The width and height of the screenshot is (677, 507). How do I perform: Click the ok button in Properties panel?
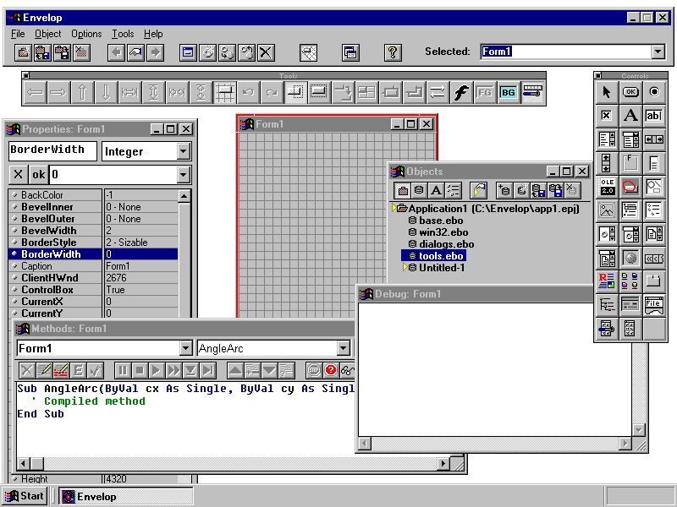(39, 175)
